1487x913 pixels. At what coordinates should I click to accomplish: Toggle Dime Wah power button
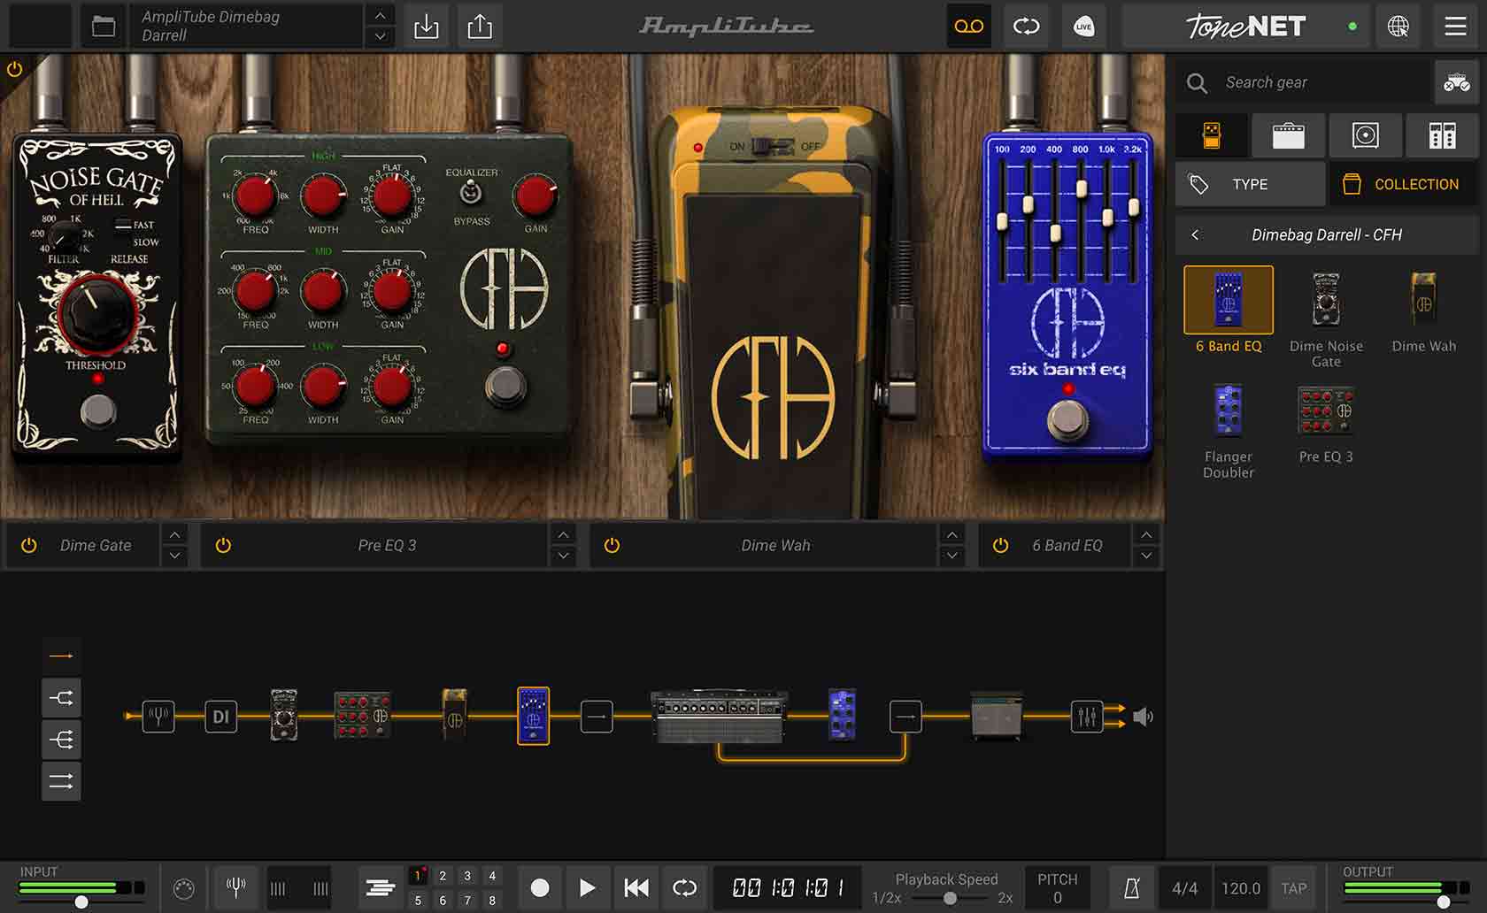coord(612,545)
